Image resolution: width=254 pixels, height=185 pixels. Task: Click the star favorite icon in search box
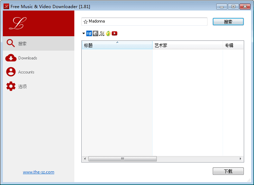click(x=86, y=22)
